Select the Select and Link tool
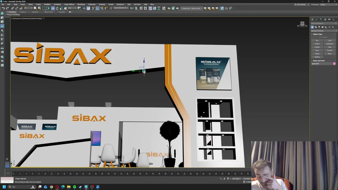This screenshot has width=338, height=190. 12,8
